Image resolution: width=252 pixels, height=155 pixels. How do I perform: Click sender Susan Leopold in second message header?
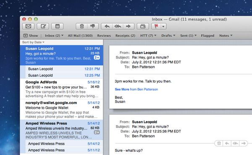point(144,122)
